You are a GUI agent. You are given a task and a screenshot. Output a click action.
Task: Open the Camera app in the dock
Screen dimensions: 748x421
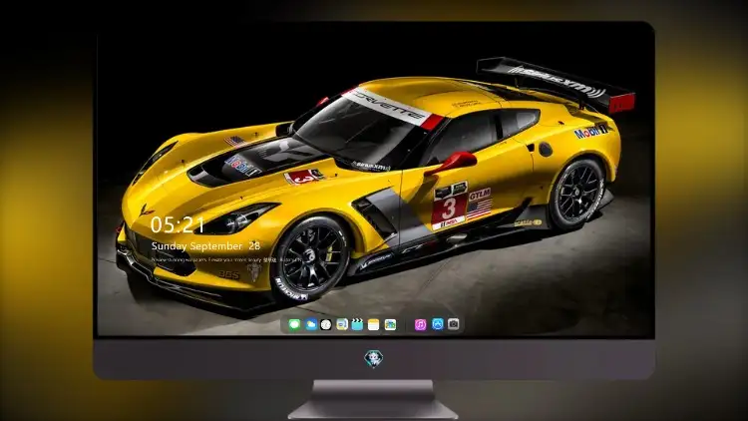click(454, 324)
